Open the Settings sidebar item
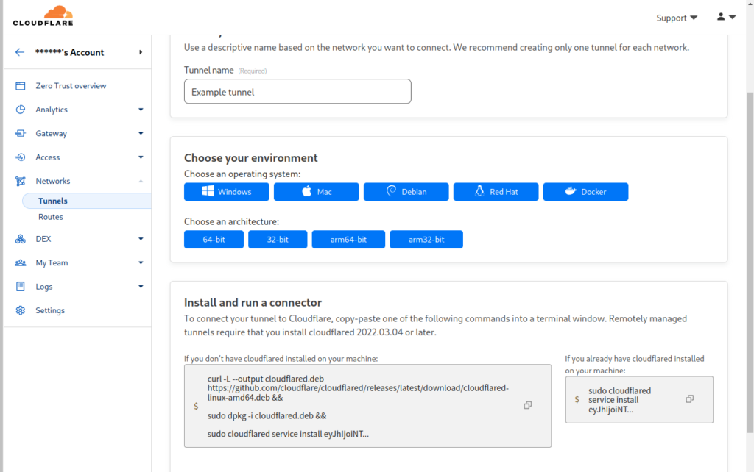The image size is (754, 472). coord(50,311)
